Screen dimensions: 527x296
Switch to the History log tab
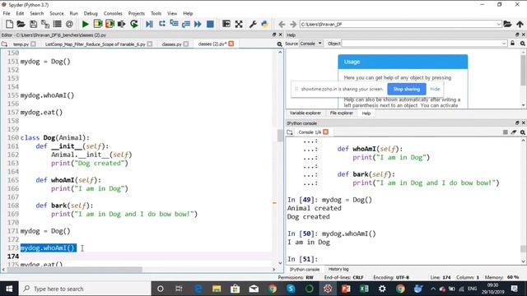[x=338, y=269]
